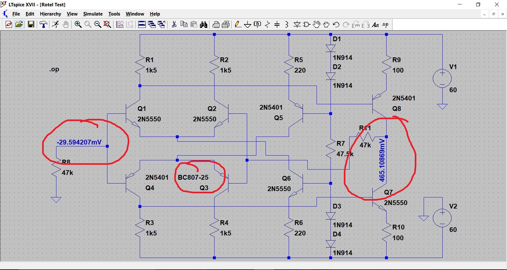Screen dimensions: 507x270
Task: Click the R1 resistor label
Action: 150,60
